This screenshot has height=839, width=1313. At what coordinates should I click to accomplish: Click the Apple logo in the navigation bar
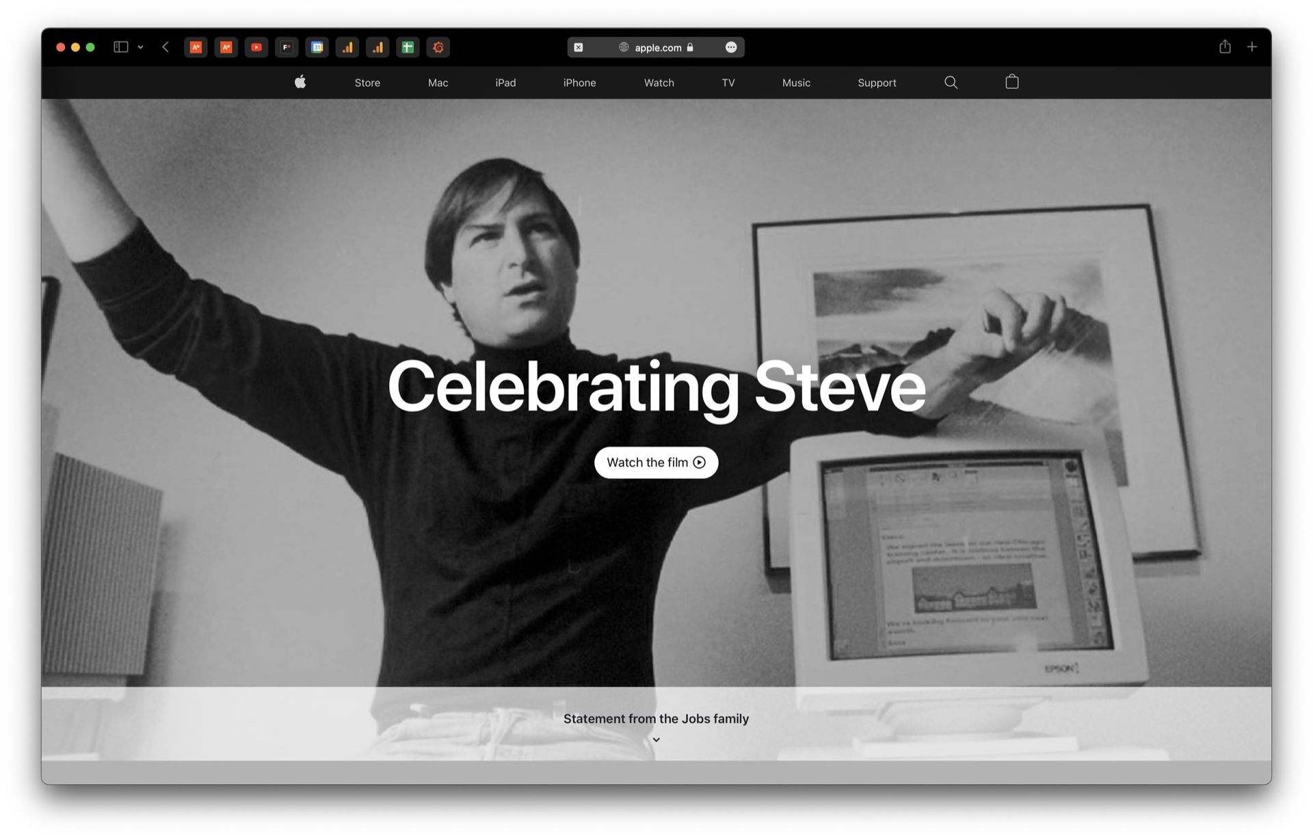[x=300, y=82]
